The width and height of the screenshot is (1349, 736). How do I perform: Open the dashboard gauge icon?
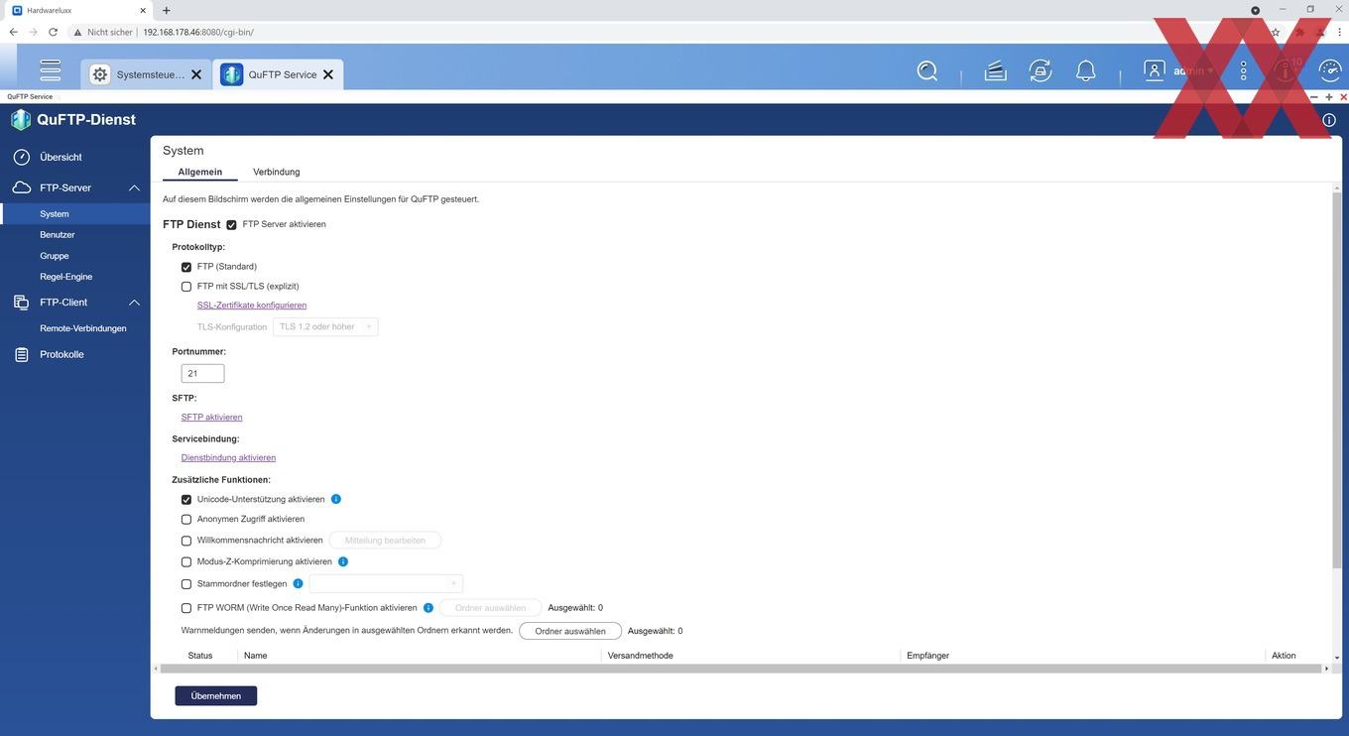[1330, 70]
